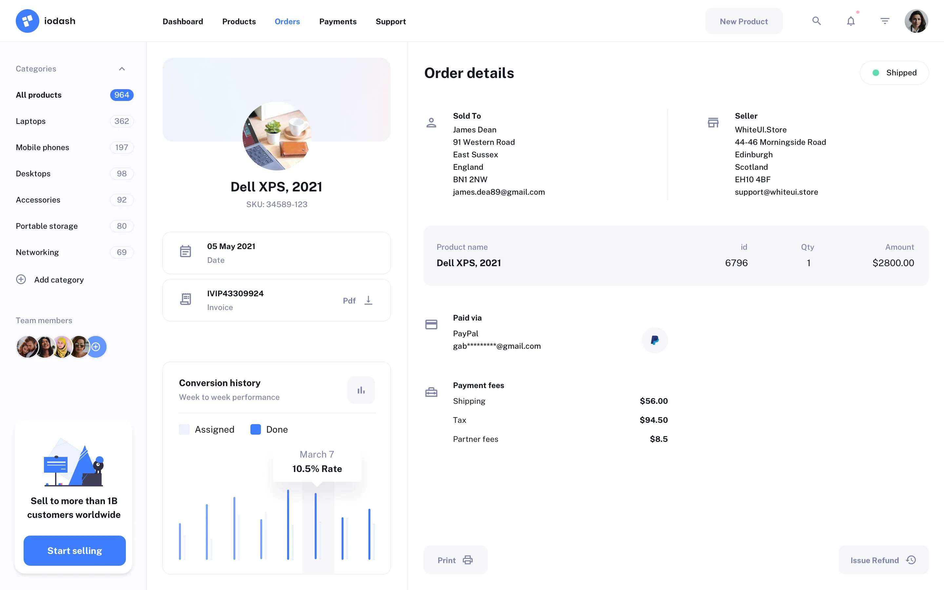The height and width of the screenshot is (590, 944).
Task: Click the PayPal payment icon
Action: [x=655, y=340]
